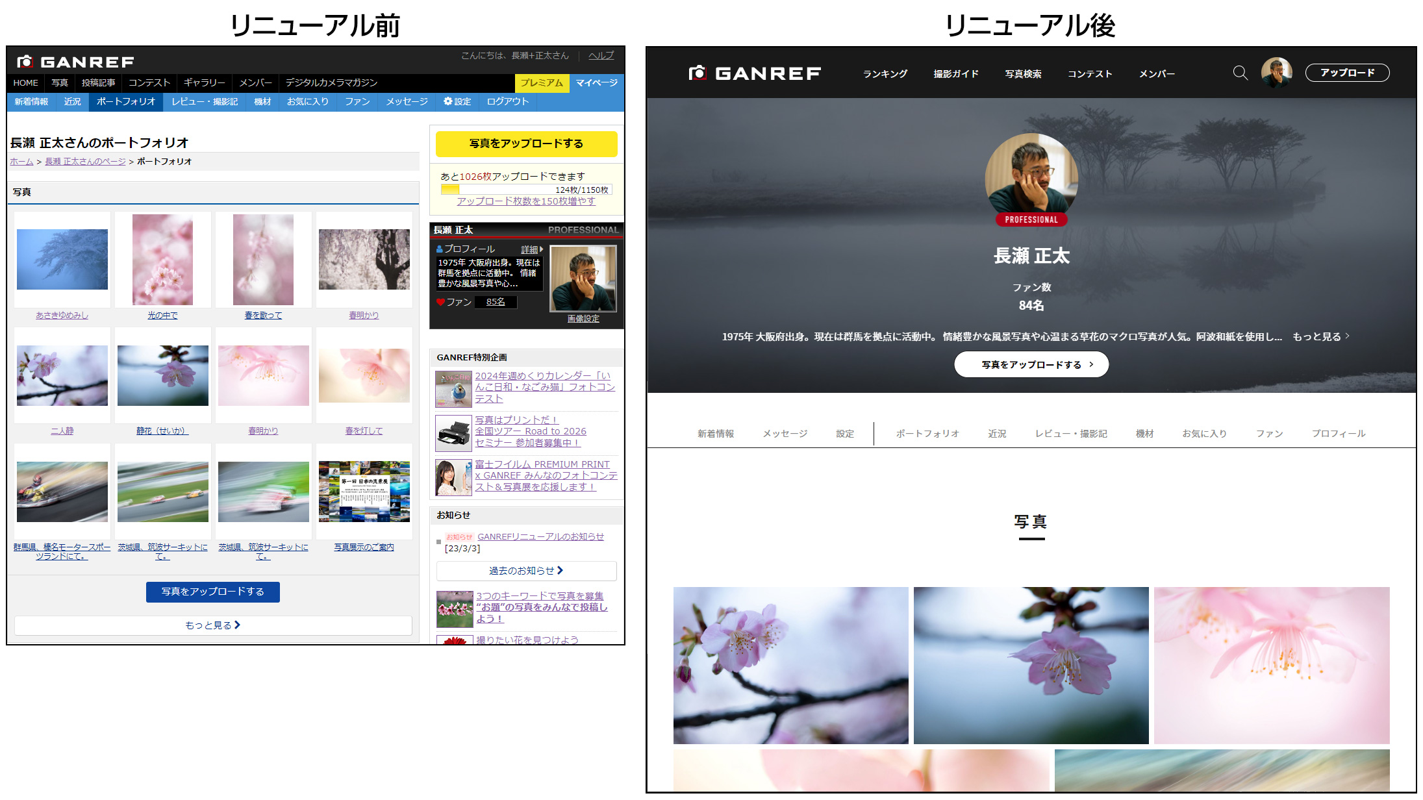Switch to 新着情報 in the old blue submenu
The image size is (1423, 800).
point(31,101)
